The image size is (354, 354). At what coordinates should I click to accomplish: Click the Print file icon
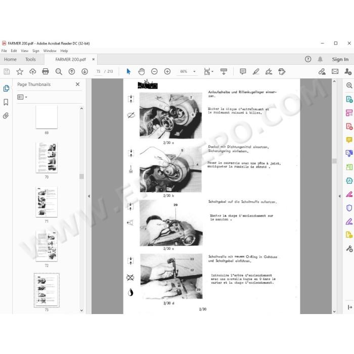pyautogui.click(x=46, y=72)
